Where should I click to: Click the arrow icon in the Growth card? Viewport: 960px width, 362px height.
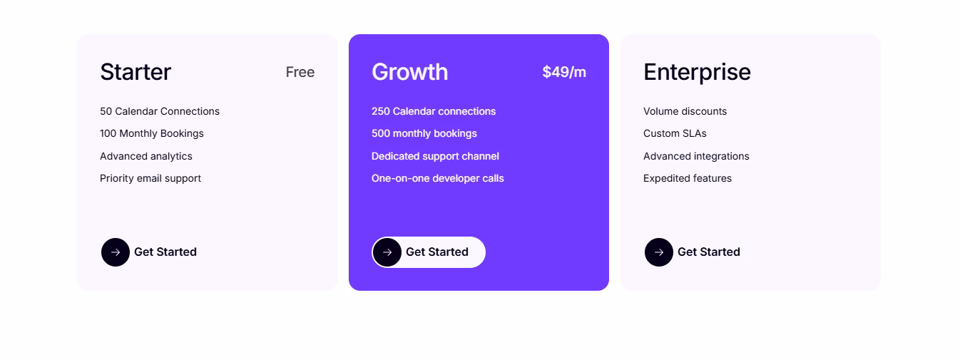(x=387, y=252)
